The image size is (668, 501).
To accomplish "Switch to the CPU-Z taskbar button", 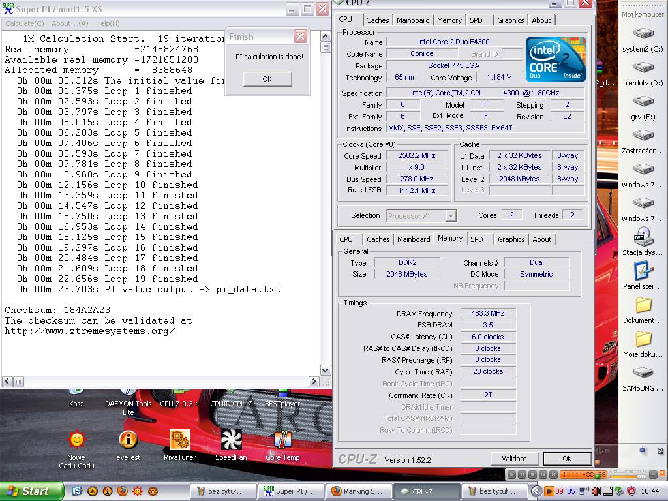I will pos(426,491).
